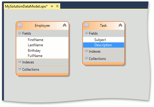Select the FirstName field in Employee
This screenshot has height=107, width=154.
click(42, 40)
